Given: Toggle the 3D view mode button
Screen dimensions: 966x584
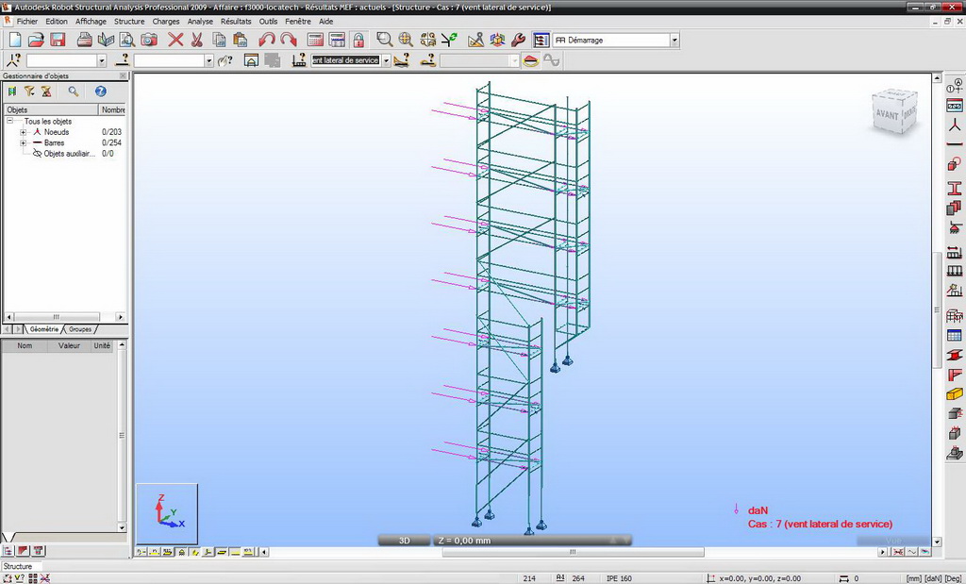Looking at the screenshot, I should [404, 541].
